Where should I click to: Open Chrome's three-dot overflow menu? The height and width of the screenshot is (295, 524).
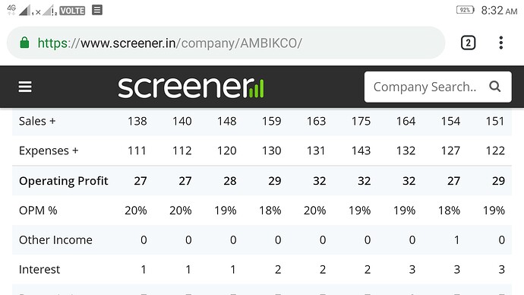[x=500, y=43]
